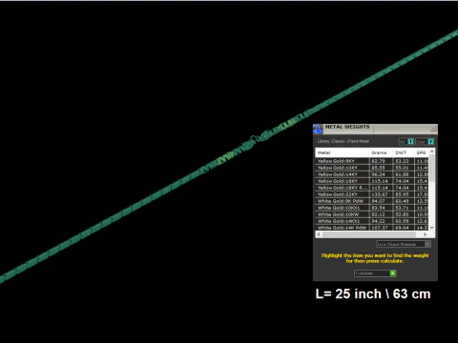Click the table scroll up arrow
This screenshot has width=458, height=343.
pos(432,151)
